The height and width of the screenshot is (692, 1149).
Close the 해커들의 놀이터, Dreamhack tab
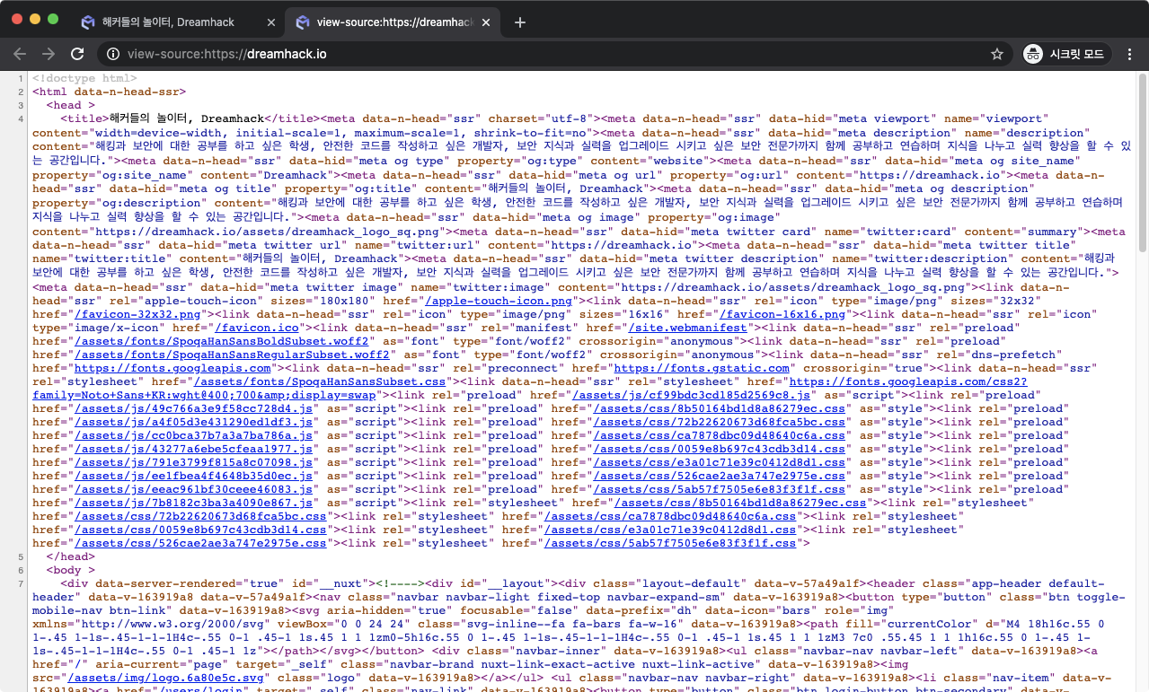pyautogui.click(x=269, y=22)
